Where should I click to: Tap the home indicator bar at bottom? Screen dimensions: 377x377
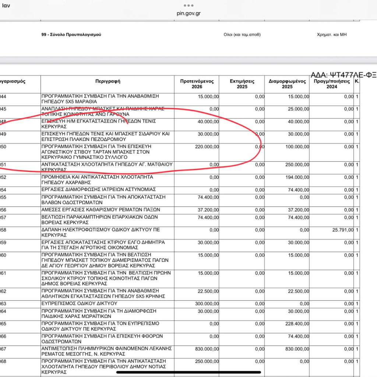[x=188, y=372]
